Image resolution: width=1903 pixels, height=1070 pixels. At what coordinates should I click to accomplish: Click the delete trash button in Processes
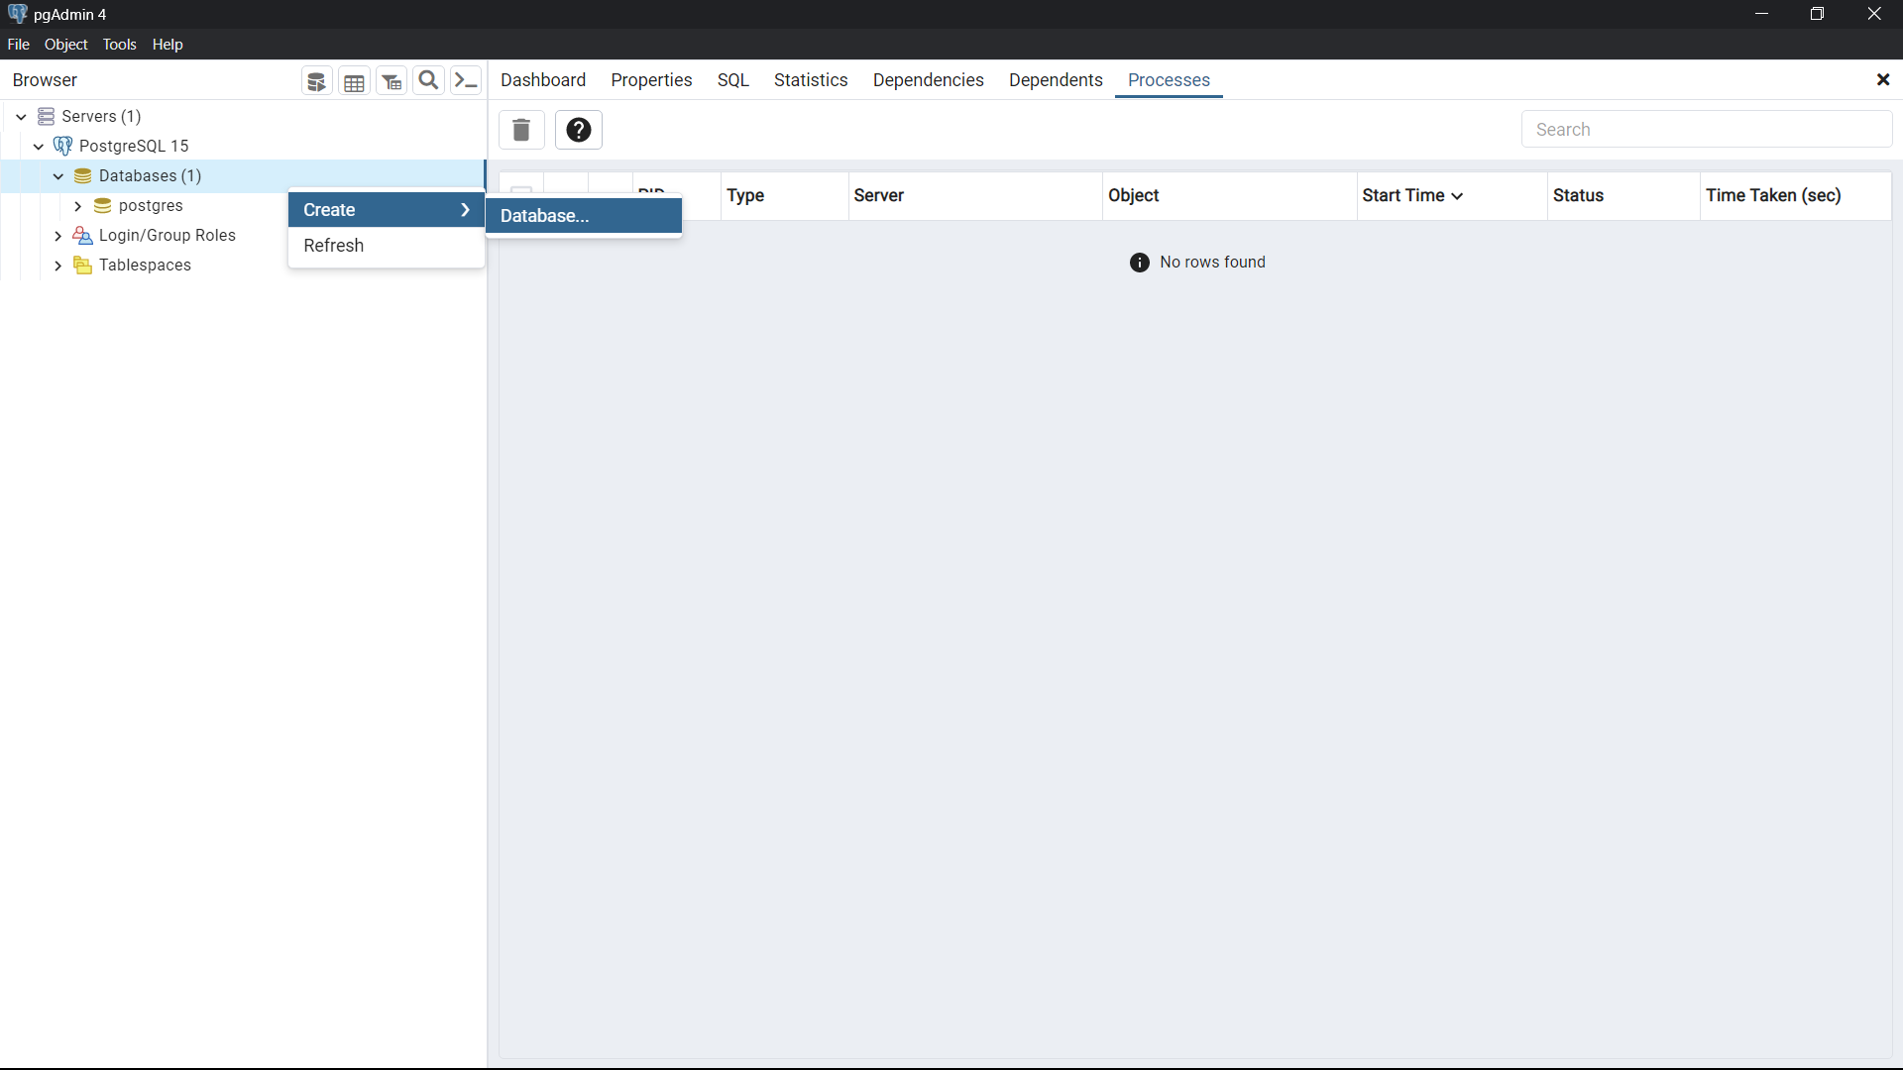tap(521, 130)
